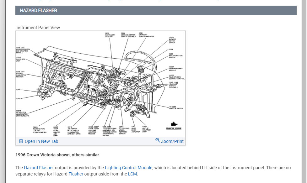Click the 'TO C202 IGNITION SWITCH' label
Screen dimensions: 307x183
(176, 108)
